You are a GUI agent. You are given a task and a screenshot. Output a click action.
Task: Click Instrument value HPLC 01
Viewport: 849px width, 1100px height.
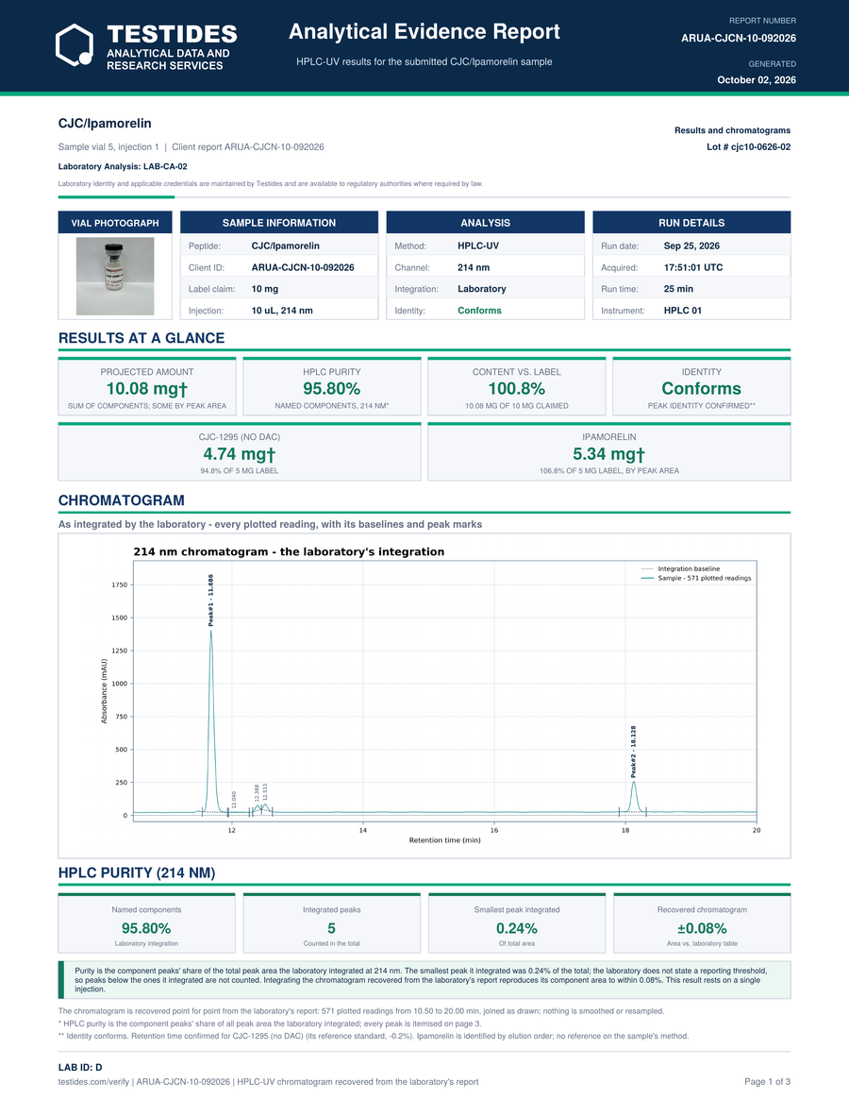click(x=682, y=310)
